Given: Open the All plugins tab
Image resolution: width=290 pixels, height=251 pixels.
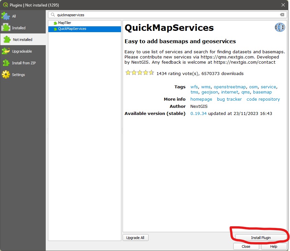Looking at the screenshot, I should point(23,16).
